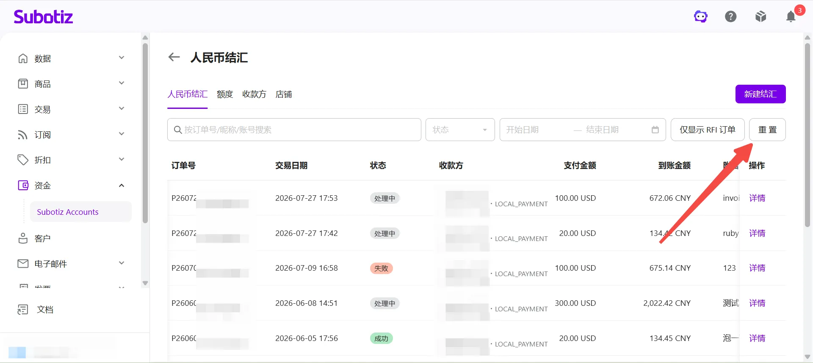Switch to the 店铺 tab

tap(284, 94)
